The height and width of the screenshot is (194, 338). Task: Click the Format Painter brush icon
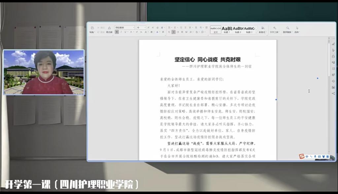click(109, 28)
